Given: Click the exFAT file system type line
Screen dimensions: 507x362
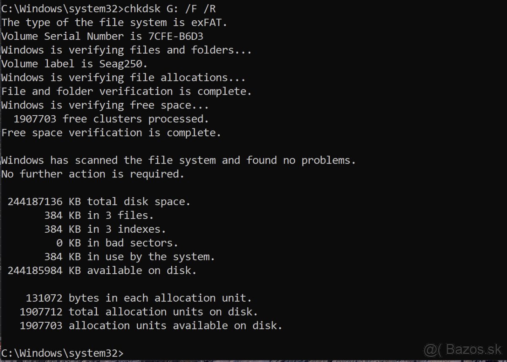Looking at the screenshot, I should pos(114,22).
